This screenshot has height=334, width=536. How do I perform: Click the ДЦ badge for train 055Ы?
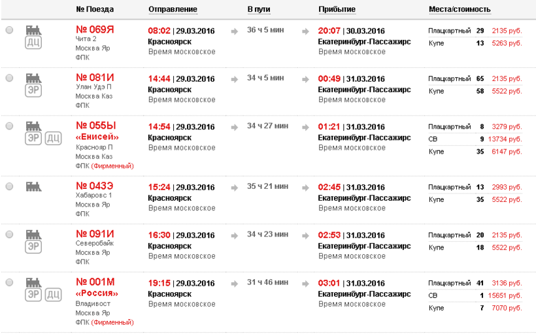(x=54, y=138)
